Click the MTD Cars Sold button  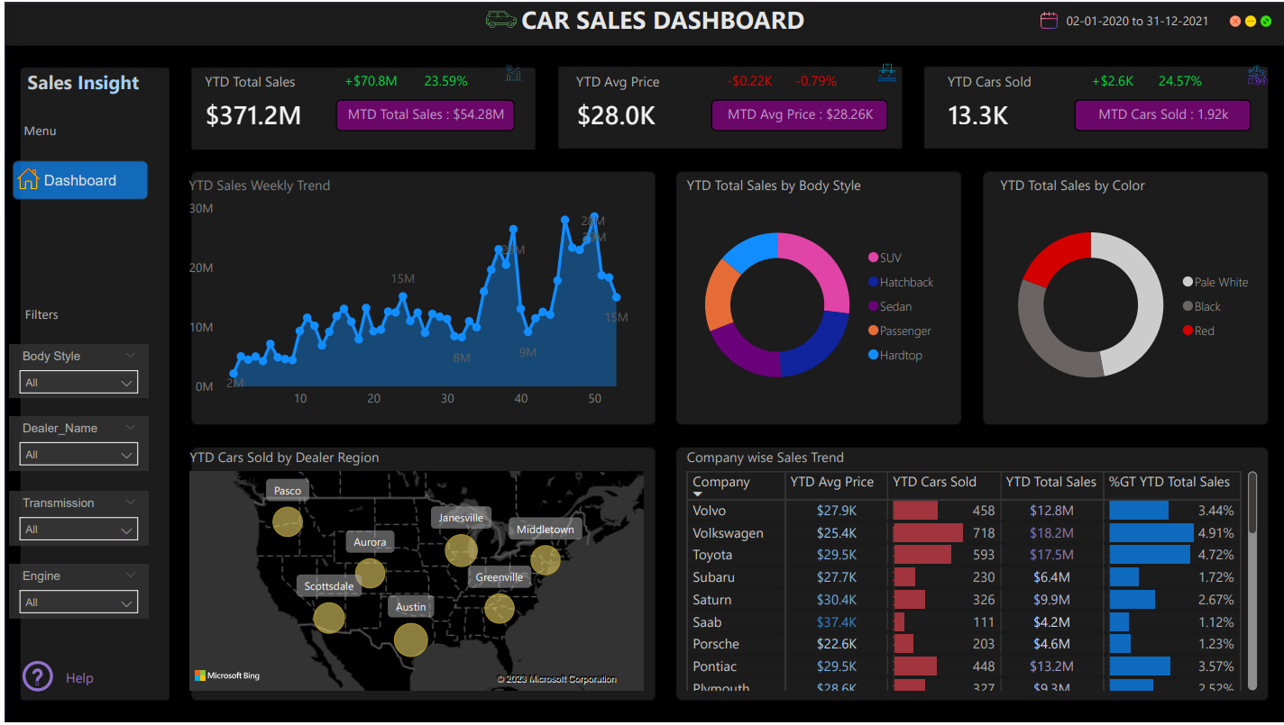(x=1162, y=114)
